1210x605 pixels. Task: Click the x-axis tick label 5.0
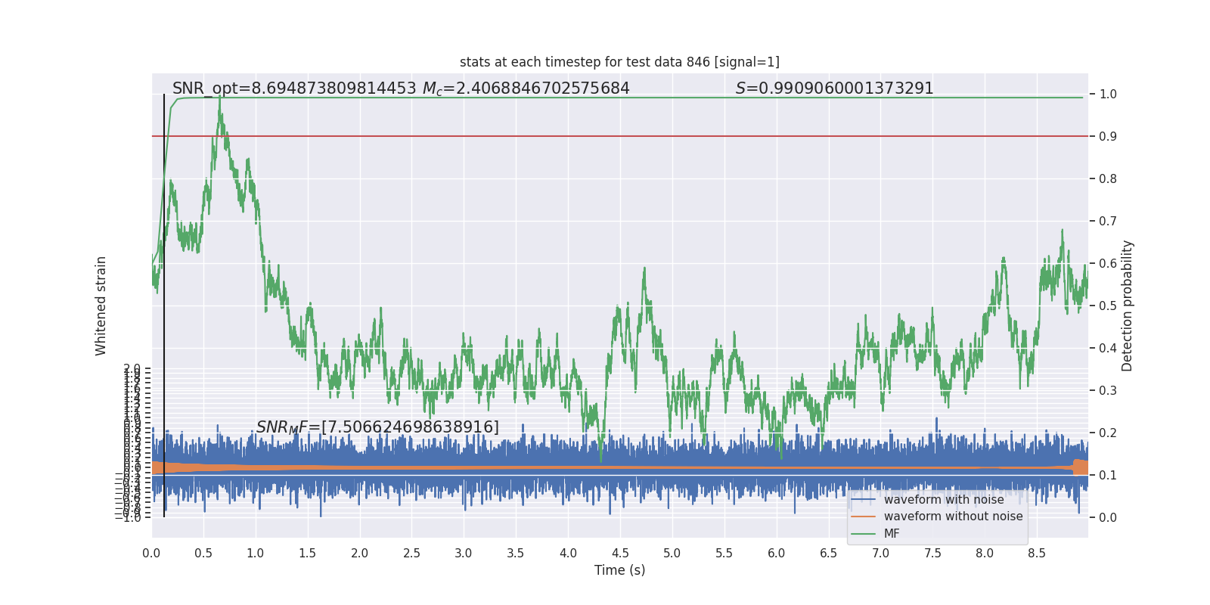(x=672, y=554)
